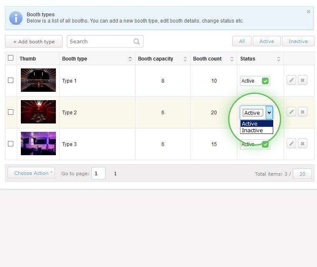The image size is (317, 267).
Task: Select the Type 1 row checkbox
Action: coord(11,80)
